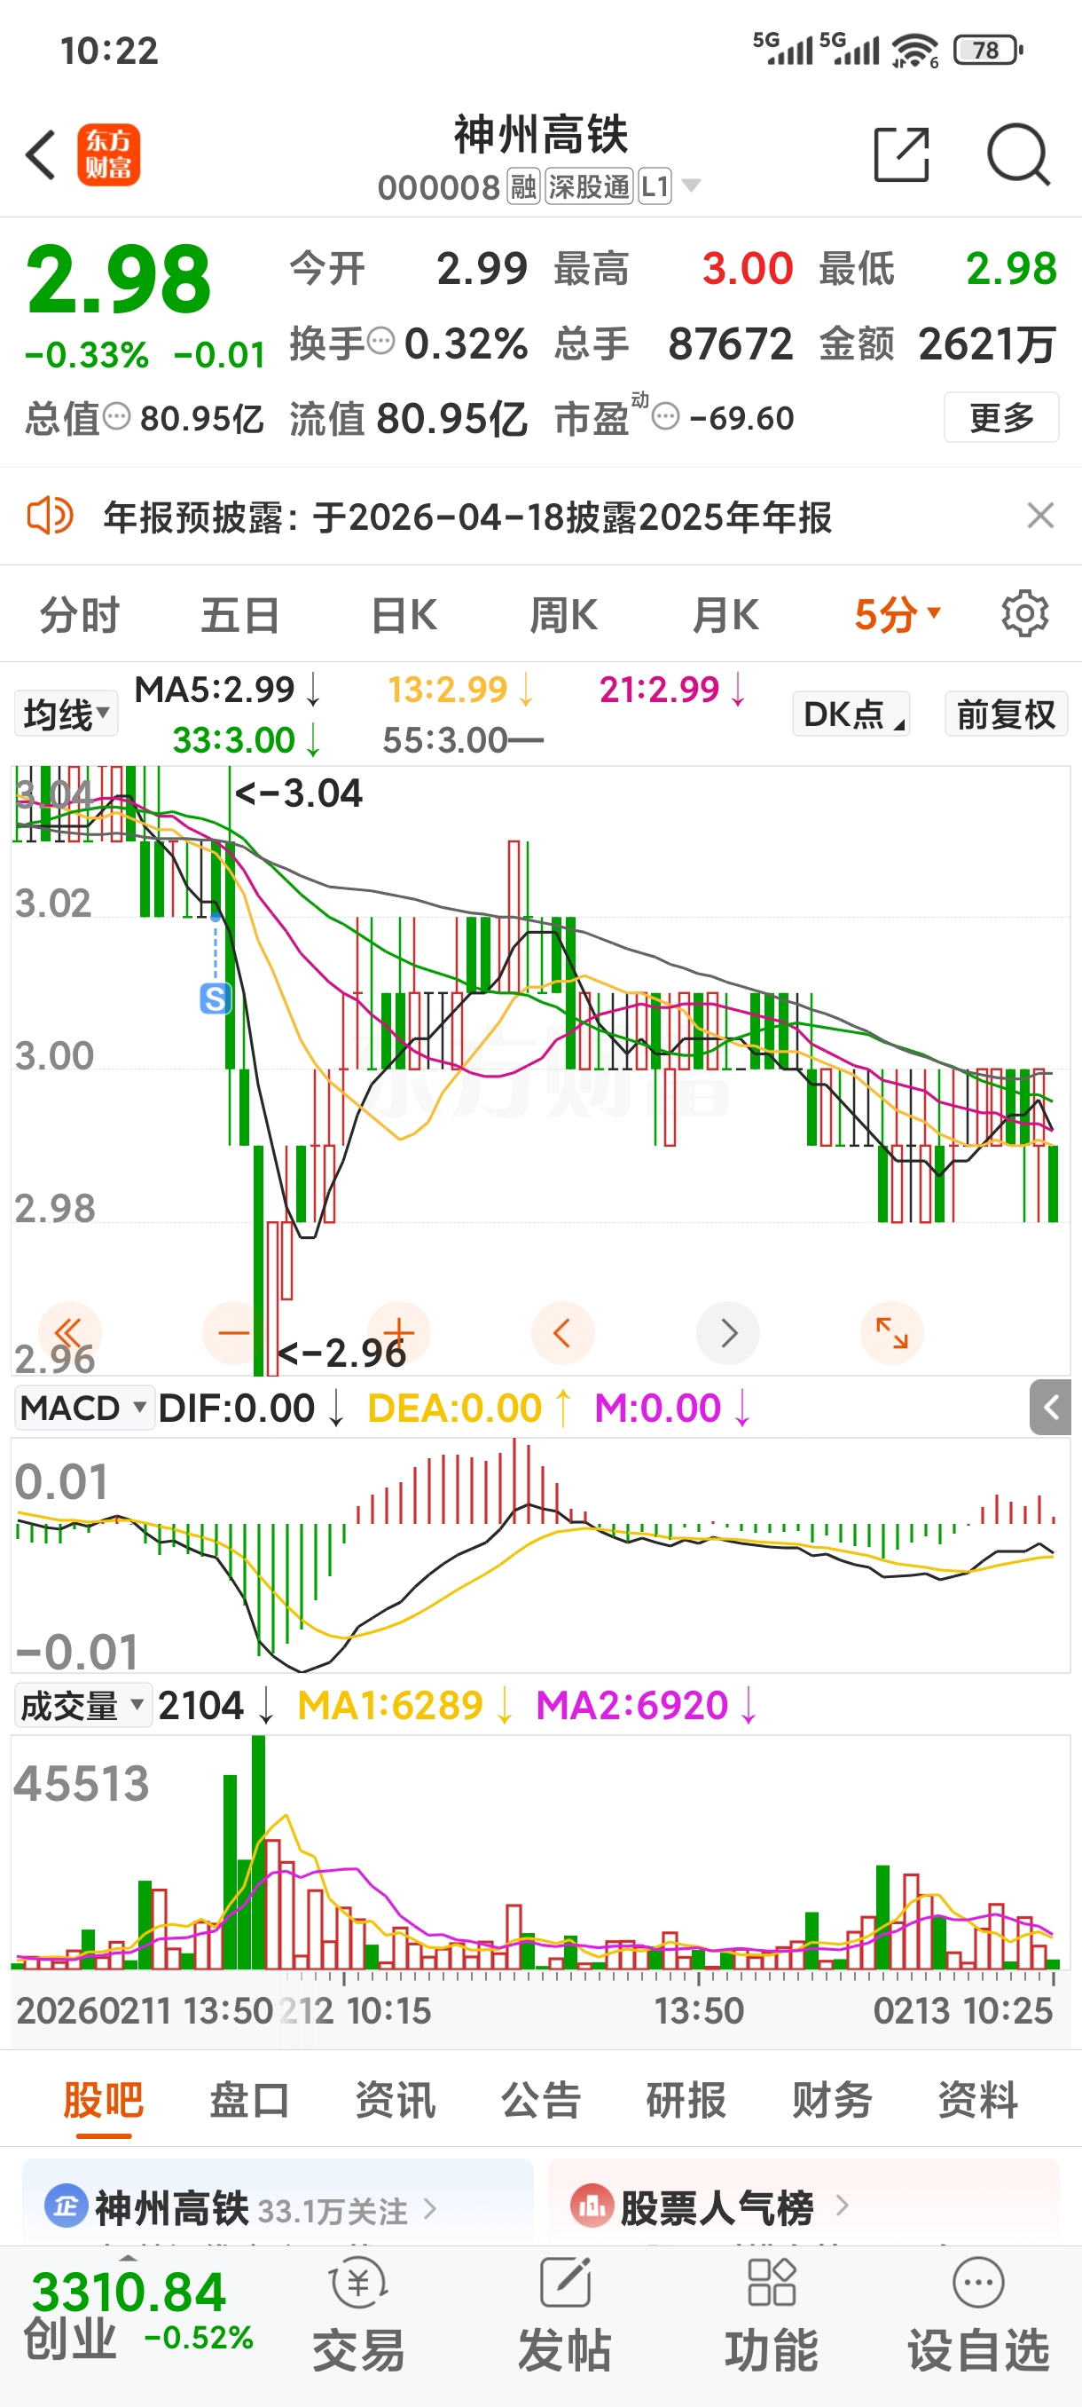Open the 5分 period dropdown
Screen dimensions: 1082x2407
click(898, 615)
